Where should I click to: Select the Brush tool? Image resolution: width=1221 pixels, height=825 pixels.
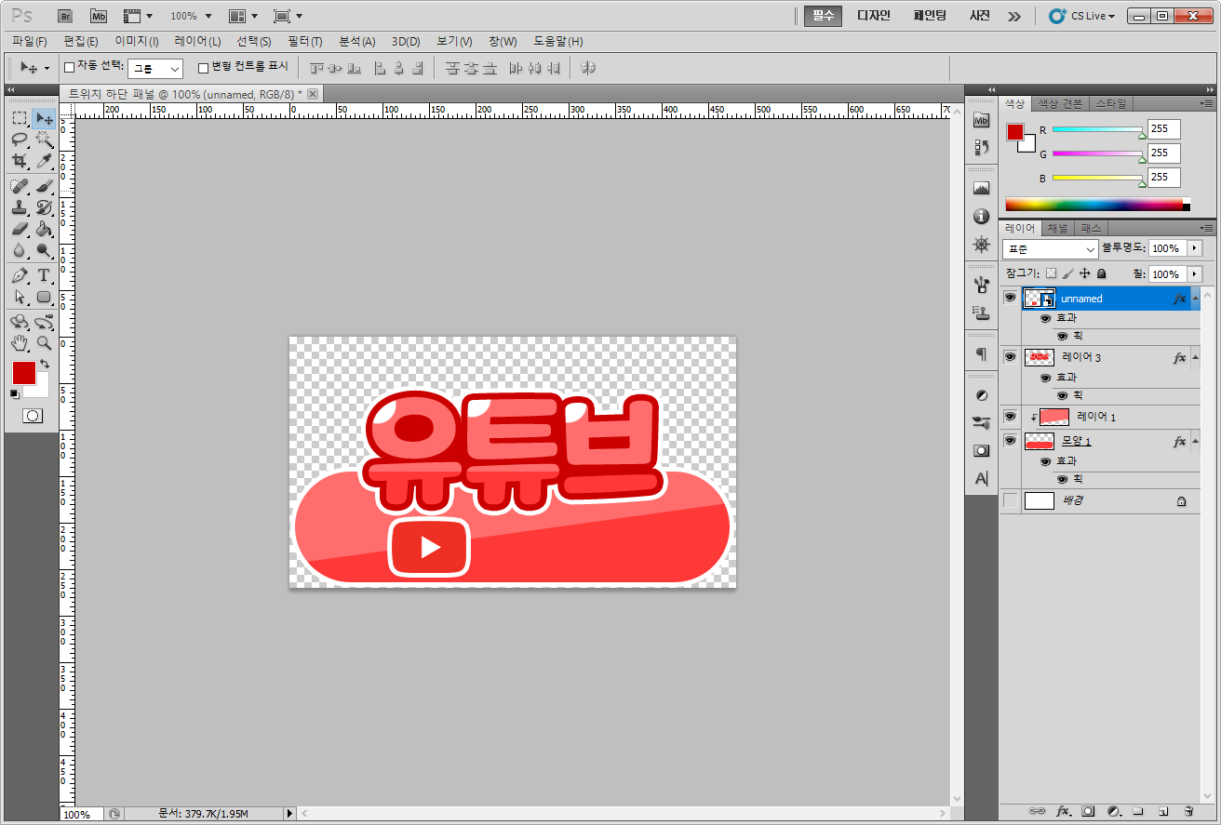point(44,186)
